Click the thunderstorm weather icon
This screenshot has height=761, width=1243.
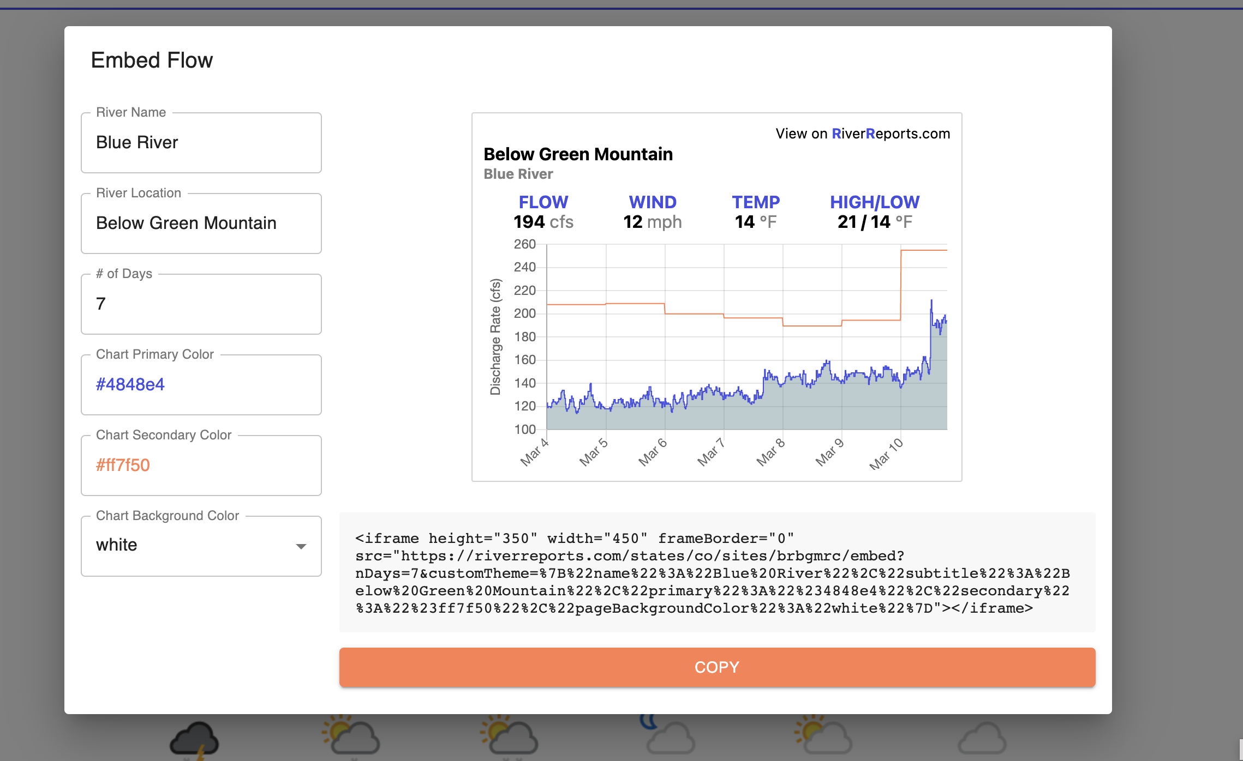pyautogui.click(x=194, y=740)
